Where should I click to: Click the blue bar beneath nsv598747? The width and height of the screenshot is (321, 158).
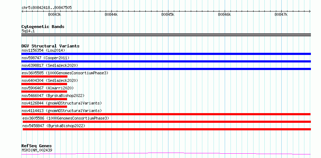pyautogui.click(x=166, y=61)
